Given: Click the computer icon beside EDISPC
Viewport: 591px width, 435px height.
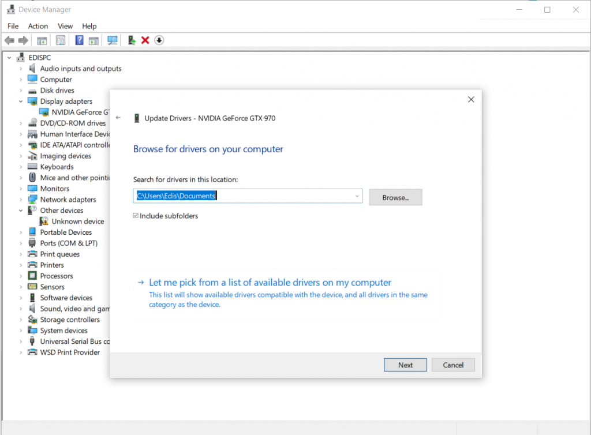Looking at the screenshot, I should click(21, 57).
